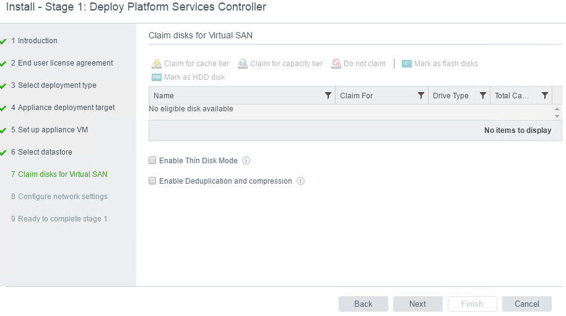Click the 'No eligible disk available' text

click(191, 109)
